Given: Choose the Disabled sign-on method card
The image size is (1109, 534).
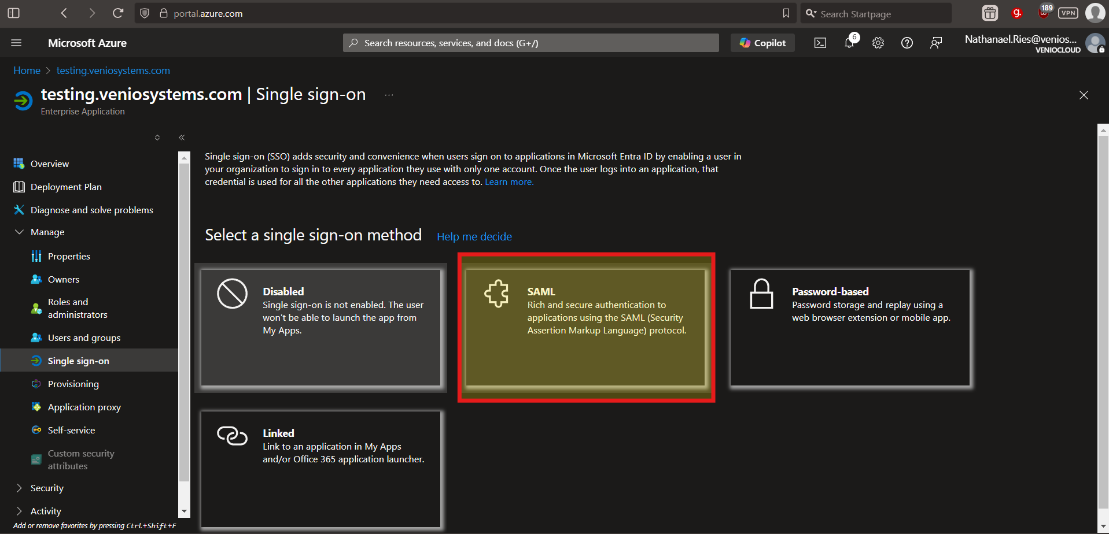Looking at the screenshot, I should click(320, 328).
